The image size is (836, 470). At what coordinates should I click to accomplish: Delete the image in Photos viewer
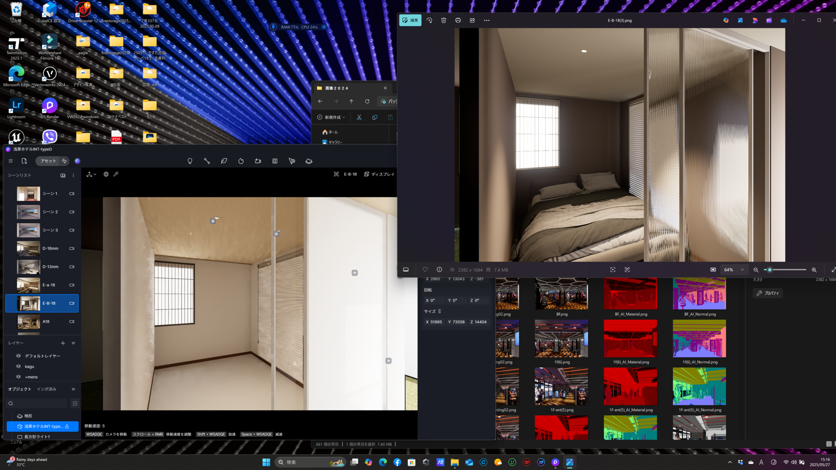tap(444, 20)
